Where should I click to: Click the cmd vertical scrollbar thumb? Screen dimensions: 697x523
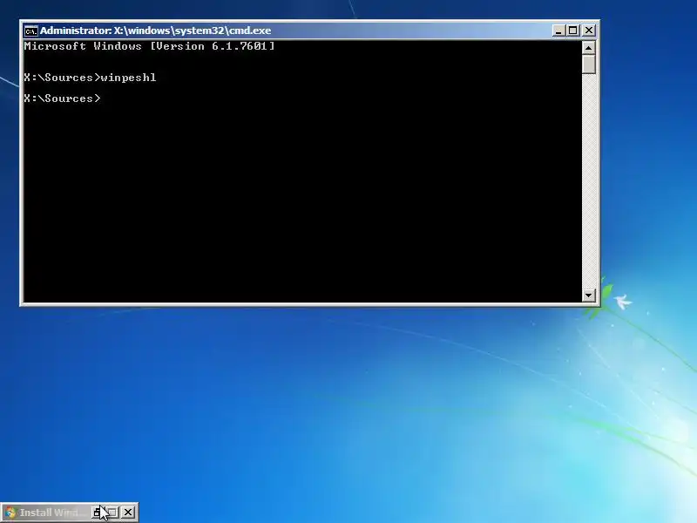589,64
